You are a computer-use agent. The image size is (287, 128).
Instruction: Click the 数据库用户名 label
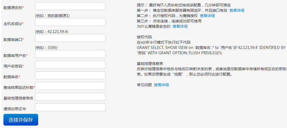pyautogui.click(x=15, y=56)
